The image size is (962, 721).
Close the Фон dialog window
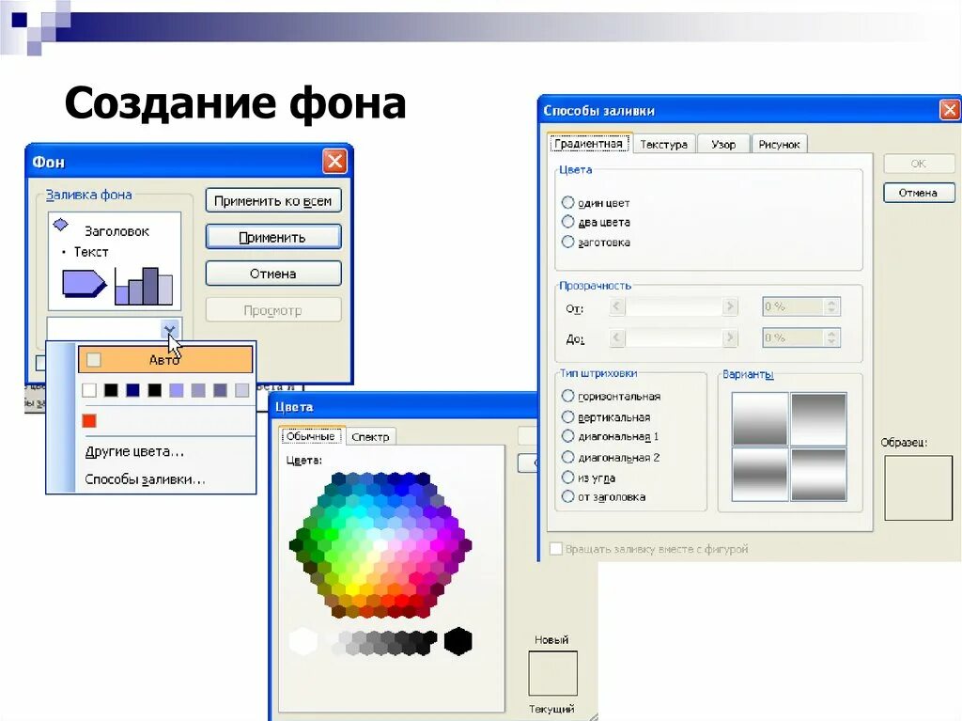pos(334,162)
